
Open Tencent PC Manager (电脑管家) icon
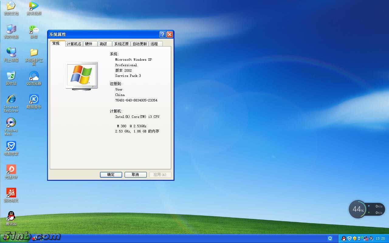pos(11,146)
